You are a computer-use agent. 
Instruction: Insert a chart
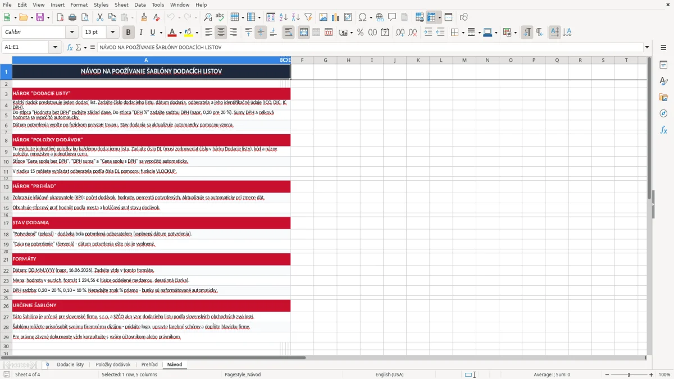point(336,17)
